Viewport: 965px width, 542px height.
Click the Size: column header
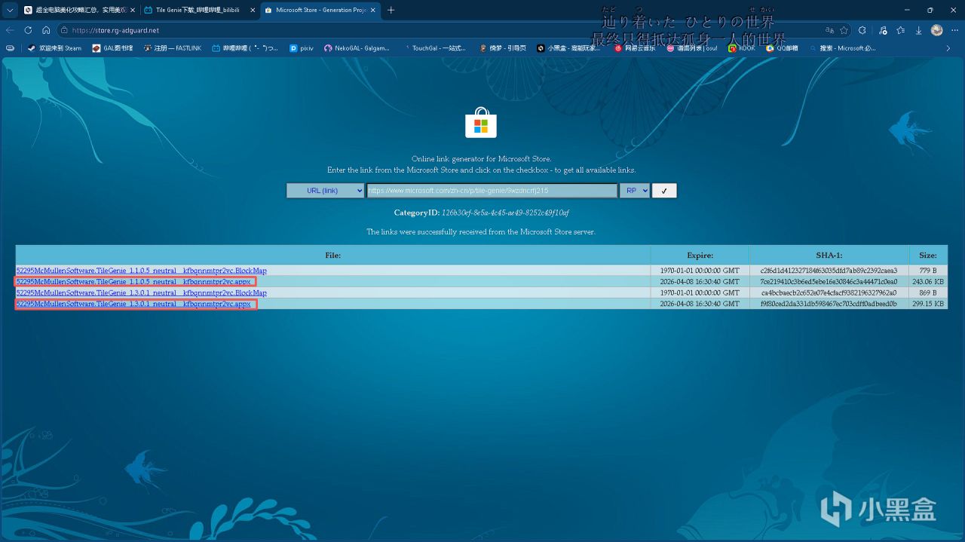pyautogui.click(x=928, y=255)
